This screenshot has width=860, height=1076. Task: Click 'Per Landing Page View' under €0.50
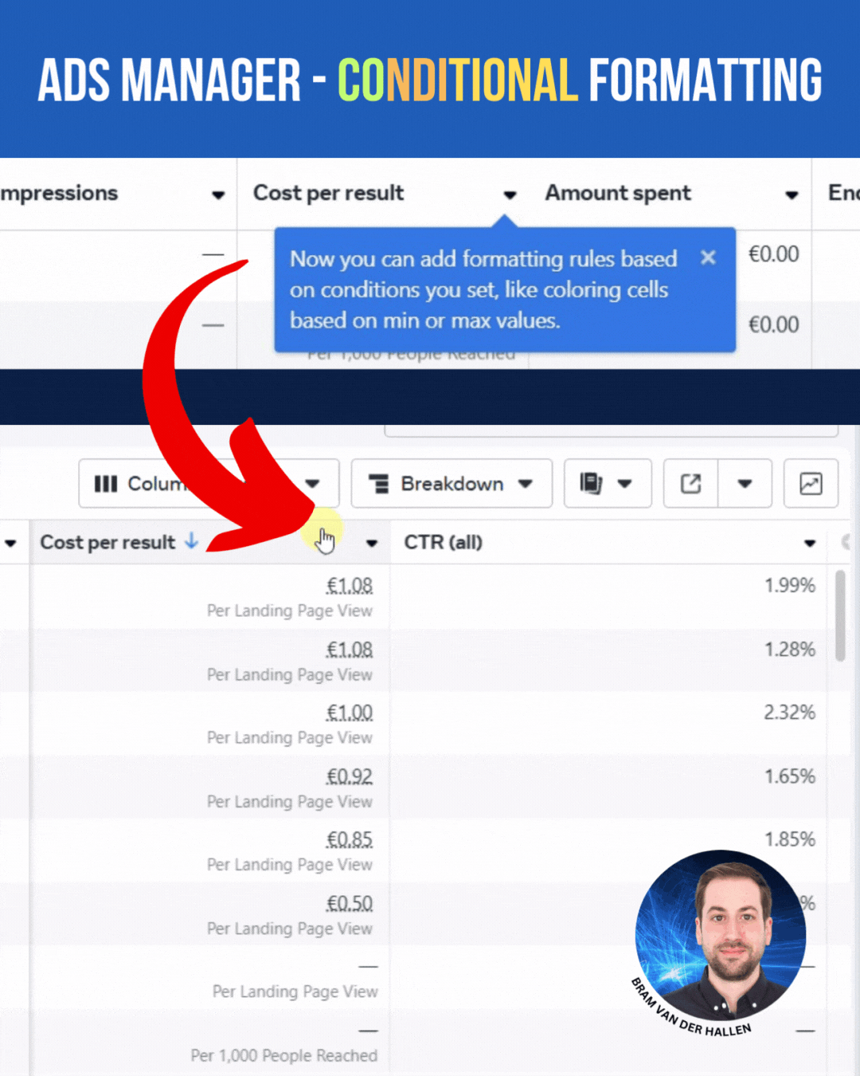[x=290, y=929]
